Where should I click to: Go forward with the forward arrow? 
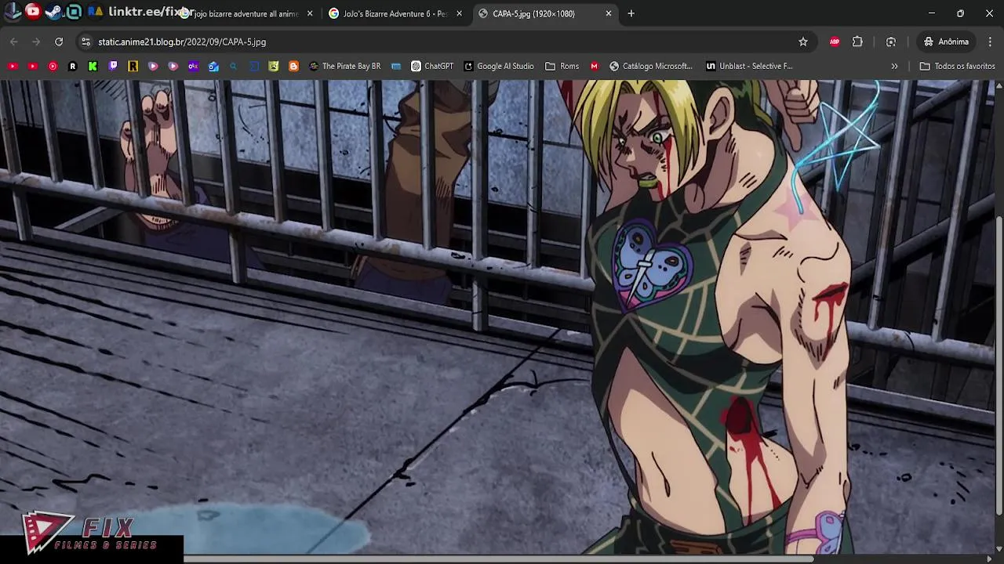(x=36, y=42)
